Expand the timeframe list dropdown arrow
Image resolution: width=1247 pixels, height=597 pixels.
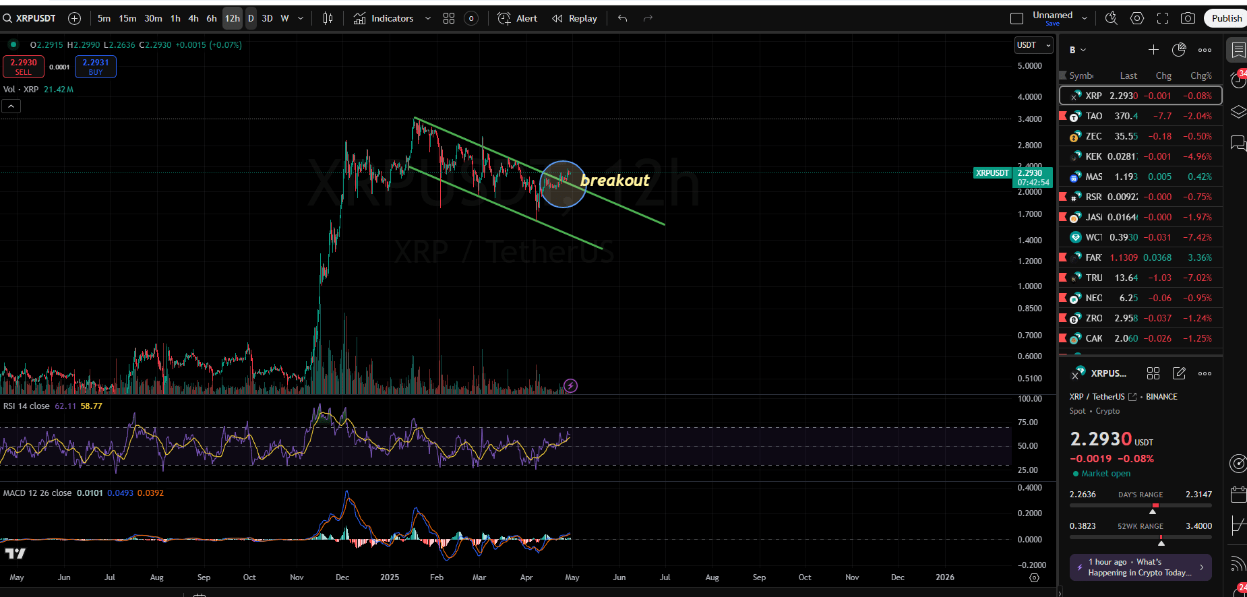point(301,18)
